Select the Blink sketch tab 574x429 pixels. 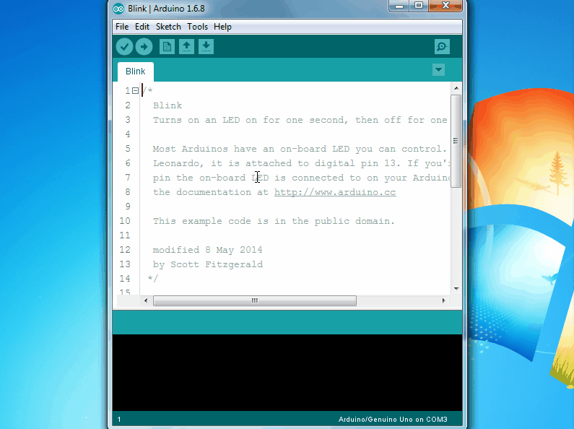click(135, 71)
